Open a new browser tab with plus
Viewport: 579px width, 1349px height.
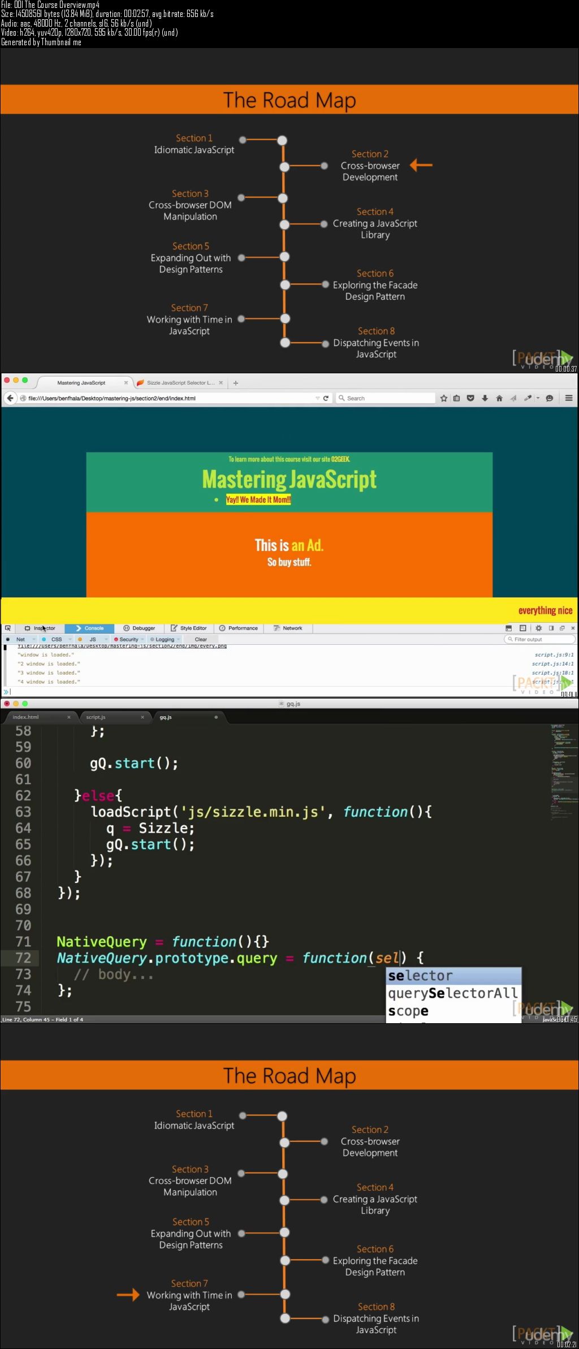[236, 383]
